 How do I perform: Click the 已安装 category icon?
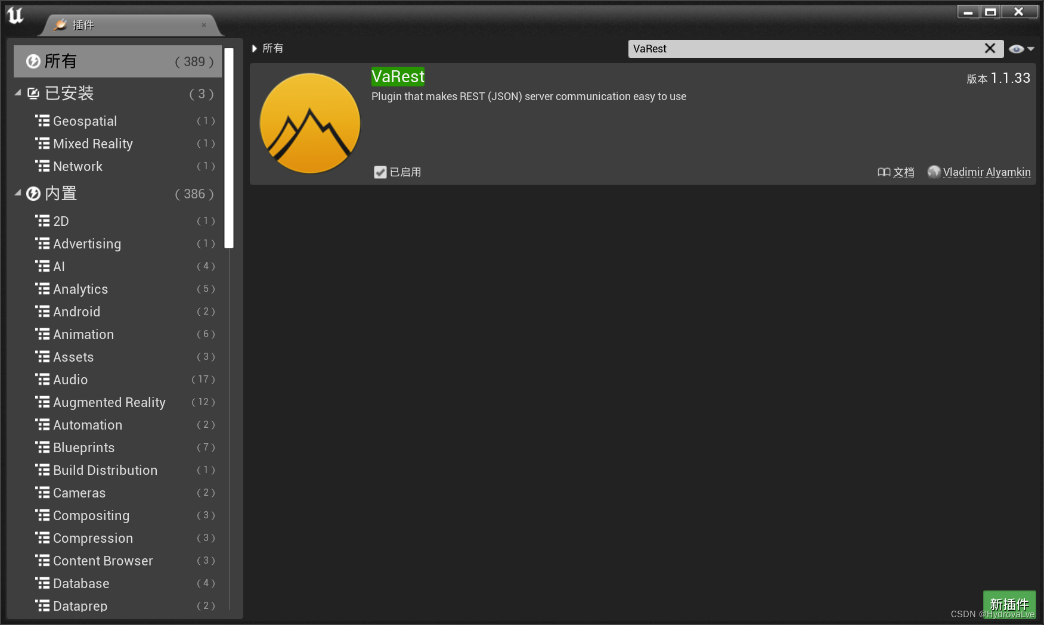pyautogui.click(x=33, y=94)
